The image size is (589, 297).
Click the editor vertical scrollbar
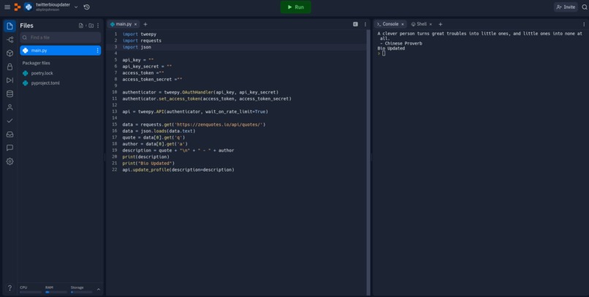368,163
